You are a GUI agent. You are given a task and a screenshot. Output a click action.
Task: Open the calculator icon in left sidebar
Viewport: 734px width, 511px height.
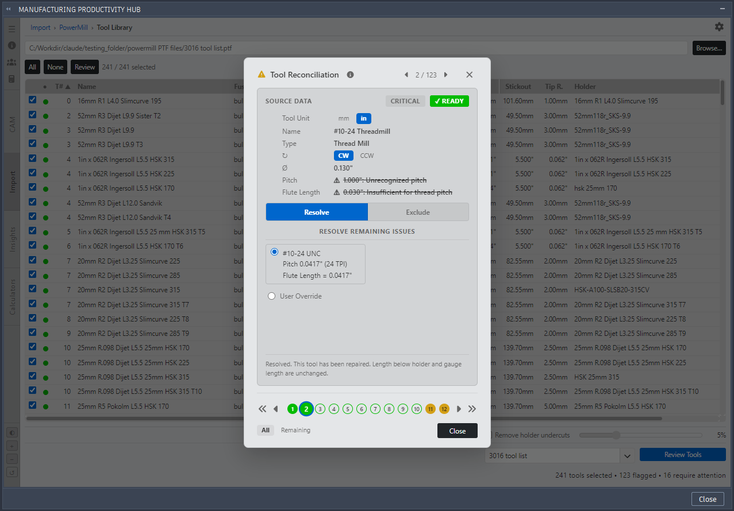click(x=11, y=78)
